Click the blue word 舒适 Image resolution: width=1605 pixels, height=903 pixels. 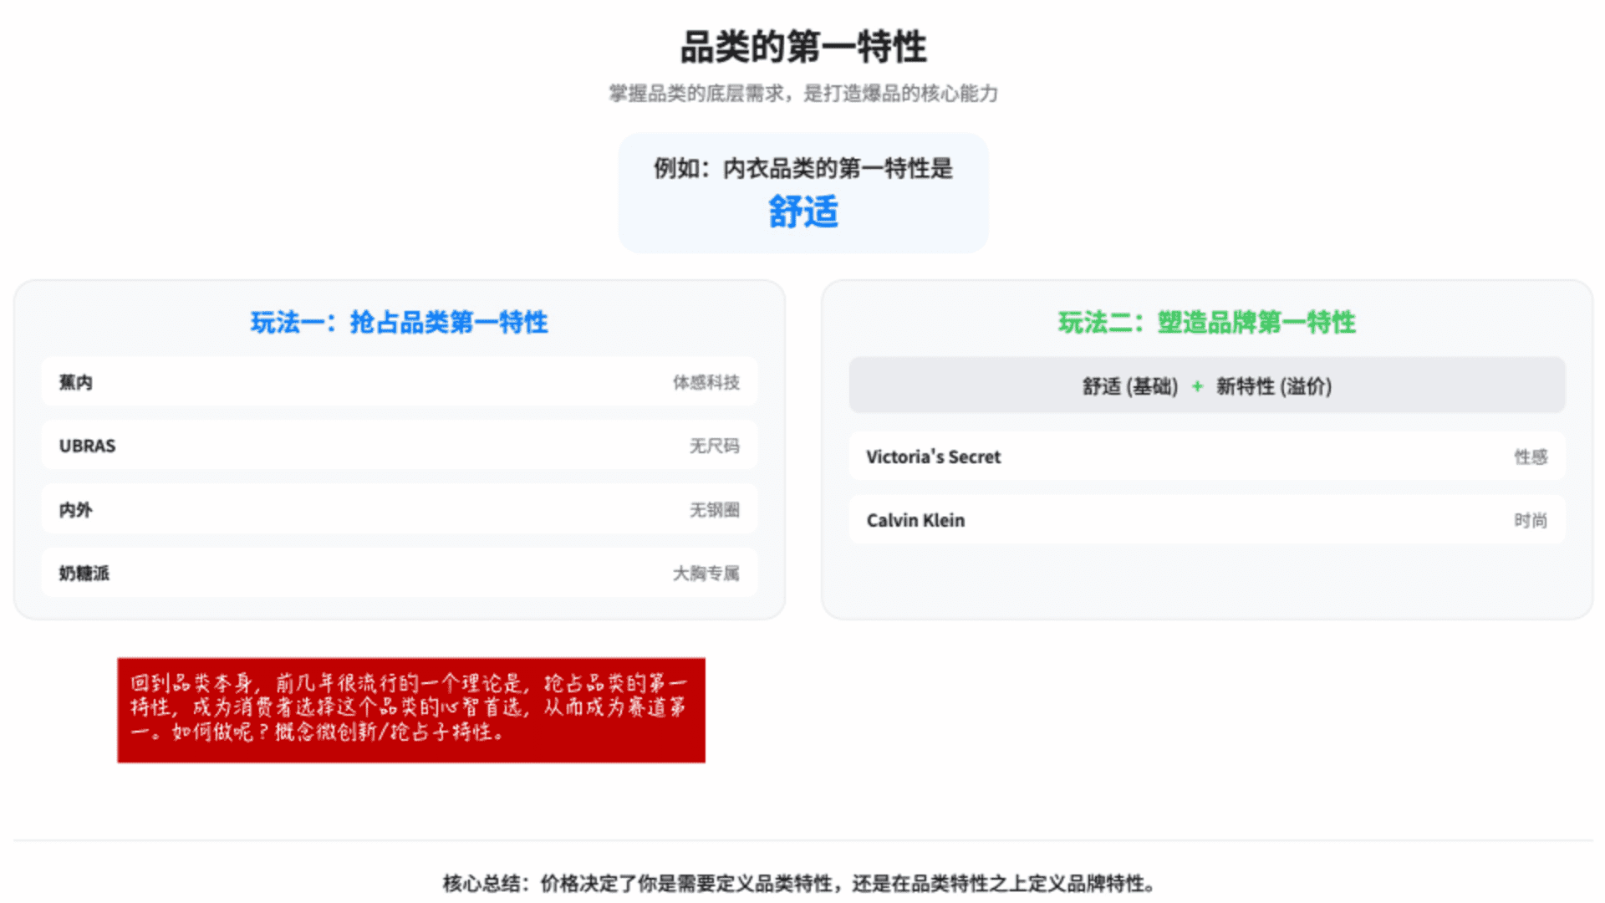tap(802, 212)
